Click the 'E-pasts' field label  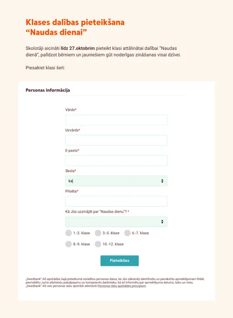[x=72, y=151]
